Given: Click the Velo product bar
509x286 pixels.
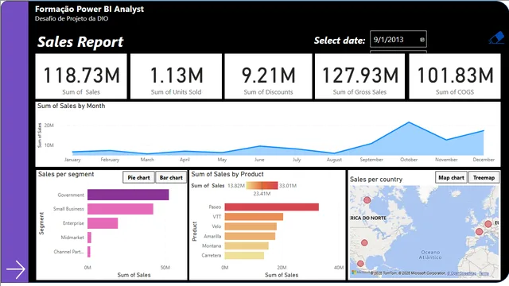Looking at the screenshot, I should click(x=251, y=226).
